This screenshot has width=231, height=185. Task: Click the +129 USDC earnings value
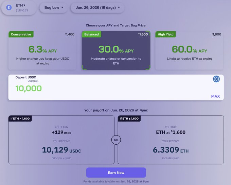coord(61,132)
